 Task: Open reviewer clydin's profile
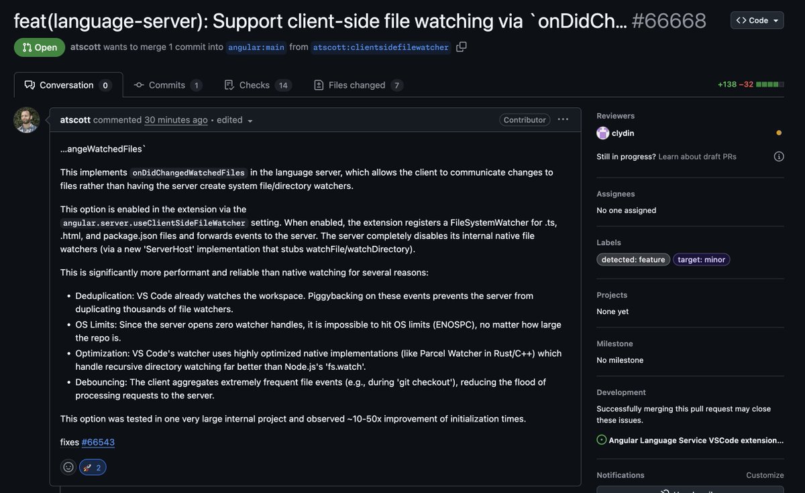coord(623,133)
